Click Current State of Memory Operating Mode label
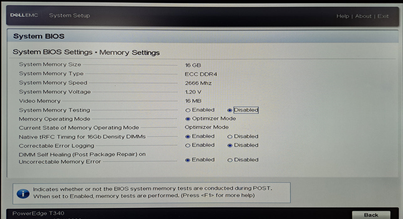This screenshot has height=219, width=403. (79, 128)
